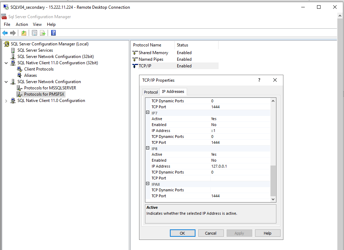Open the Properties toolbar icon
This screenshot has width=344, height=250.
[x=34, y=32]
